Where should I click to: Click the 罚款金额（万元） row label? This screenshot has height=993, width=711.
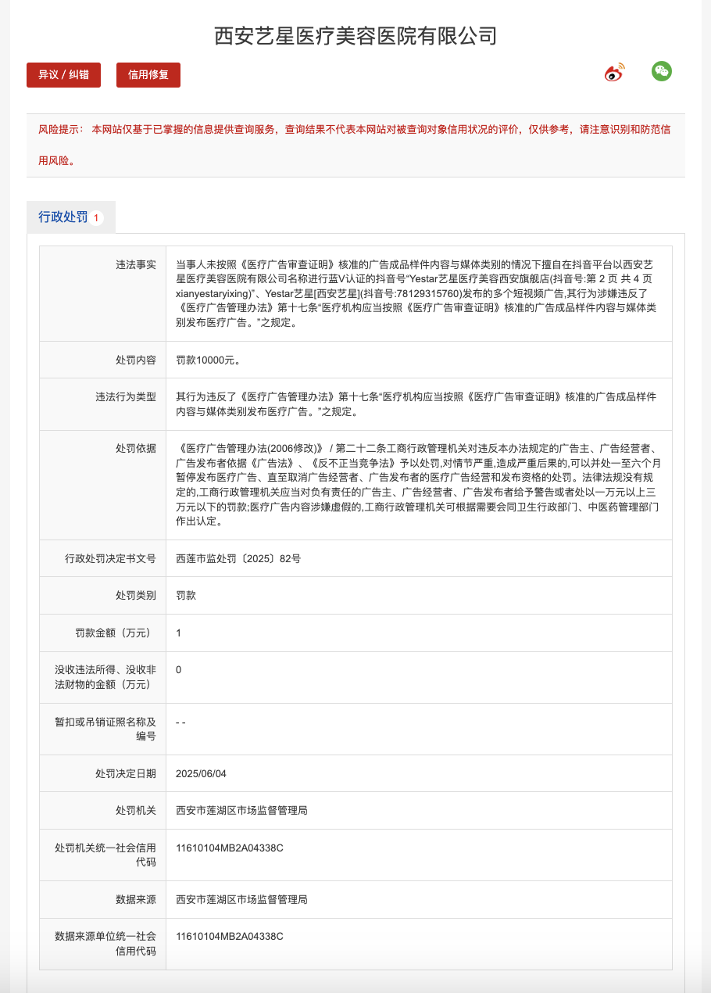click(114, 633)
